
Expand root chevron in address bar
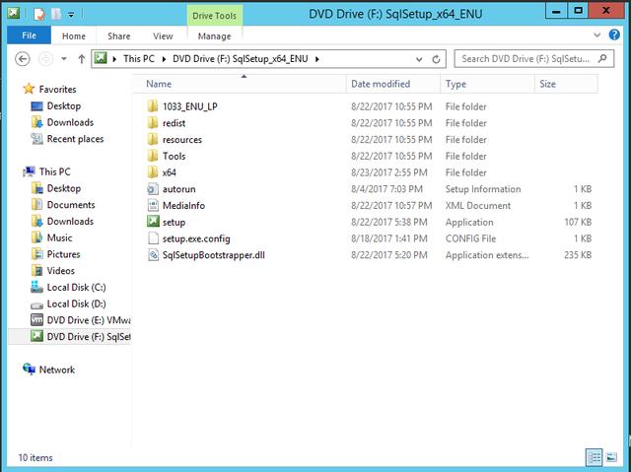[x=114, y=59]
